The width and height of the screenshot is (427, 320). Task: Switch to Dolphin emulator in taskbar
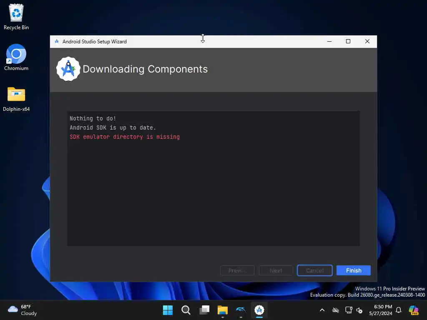click(241, 310)
